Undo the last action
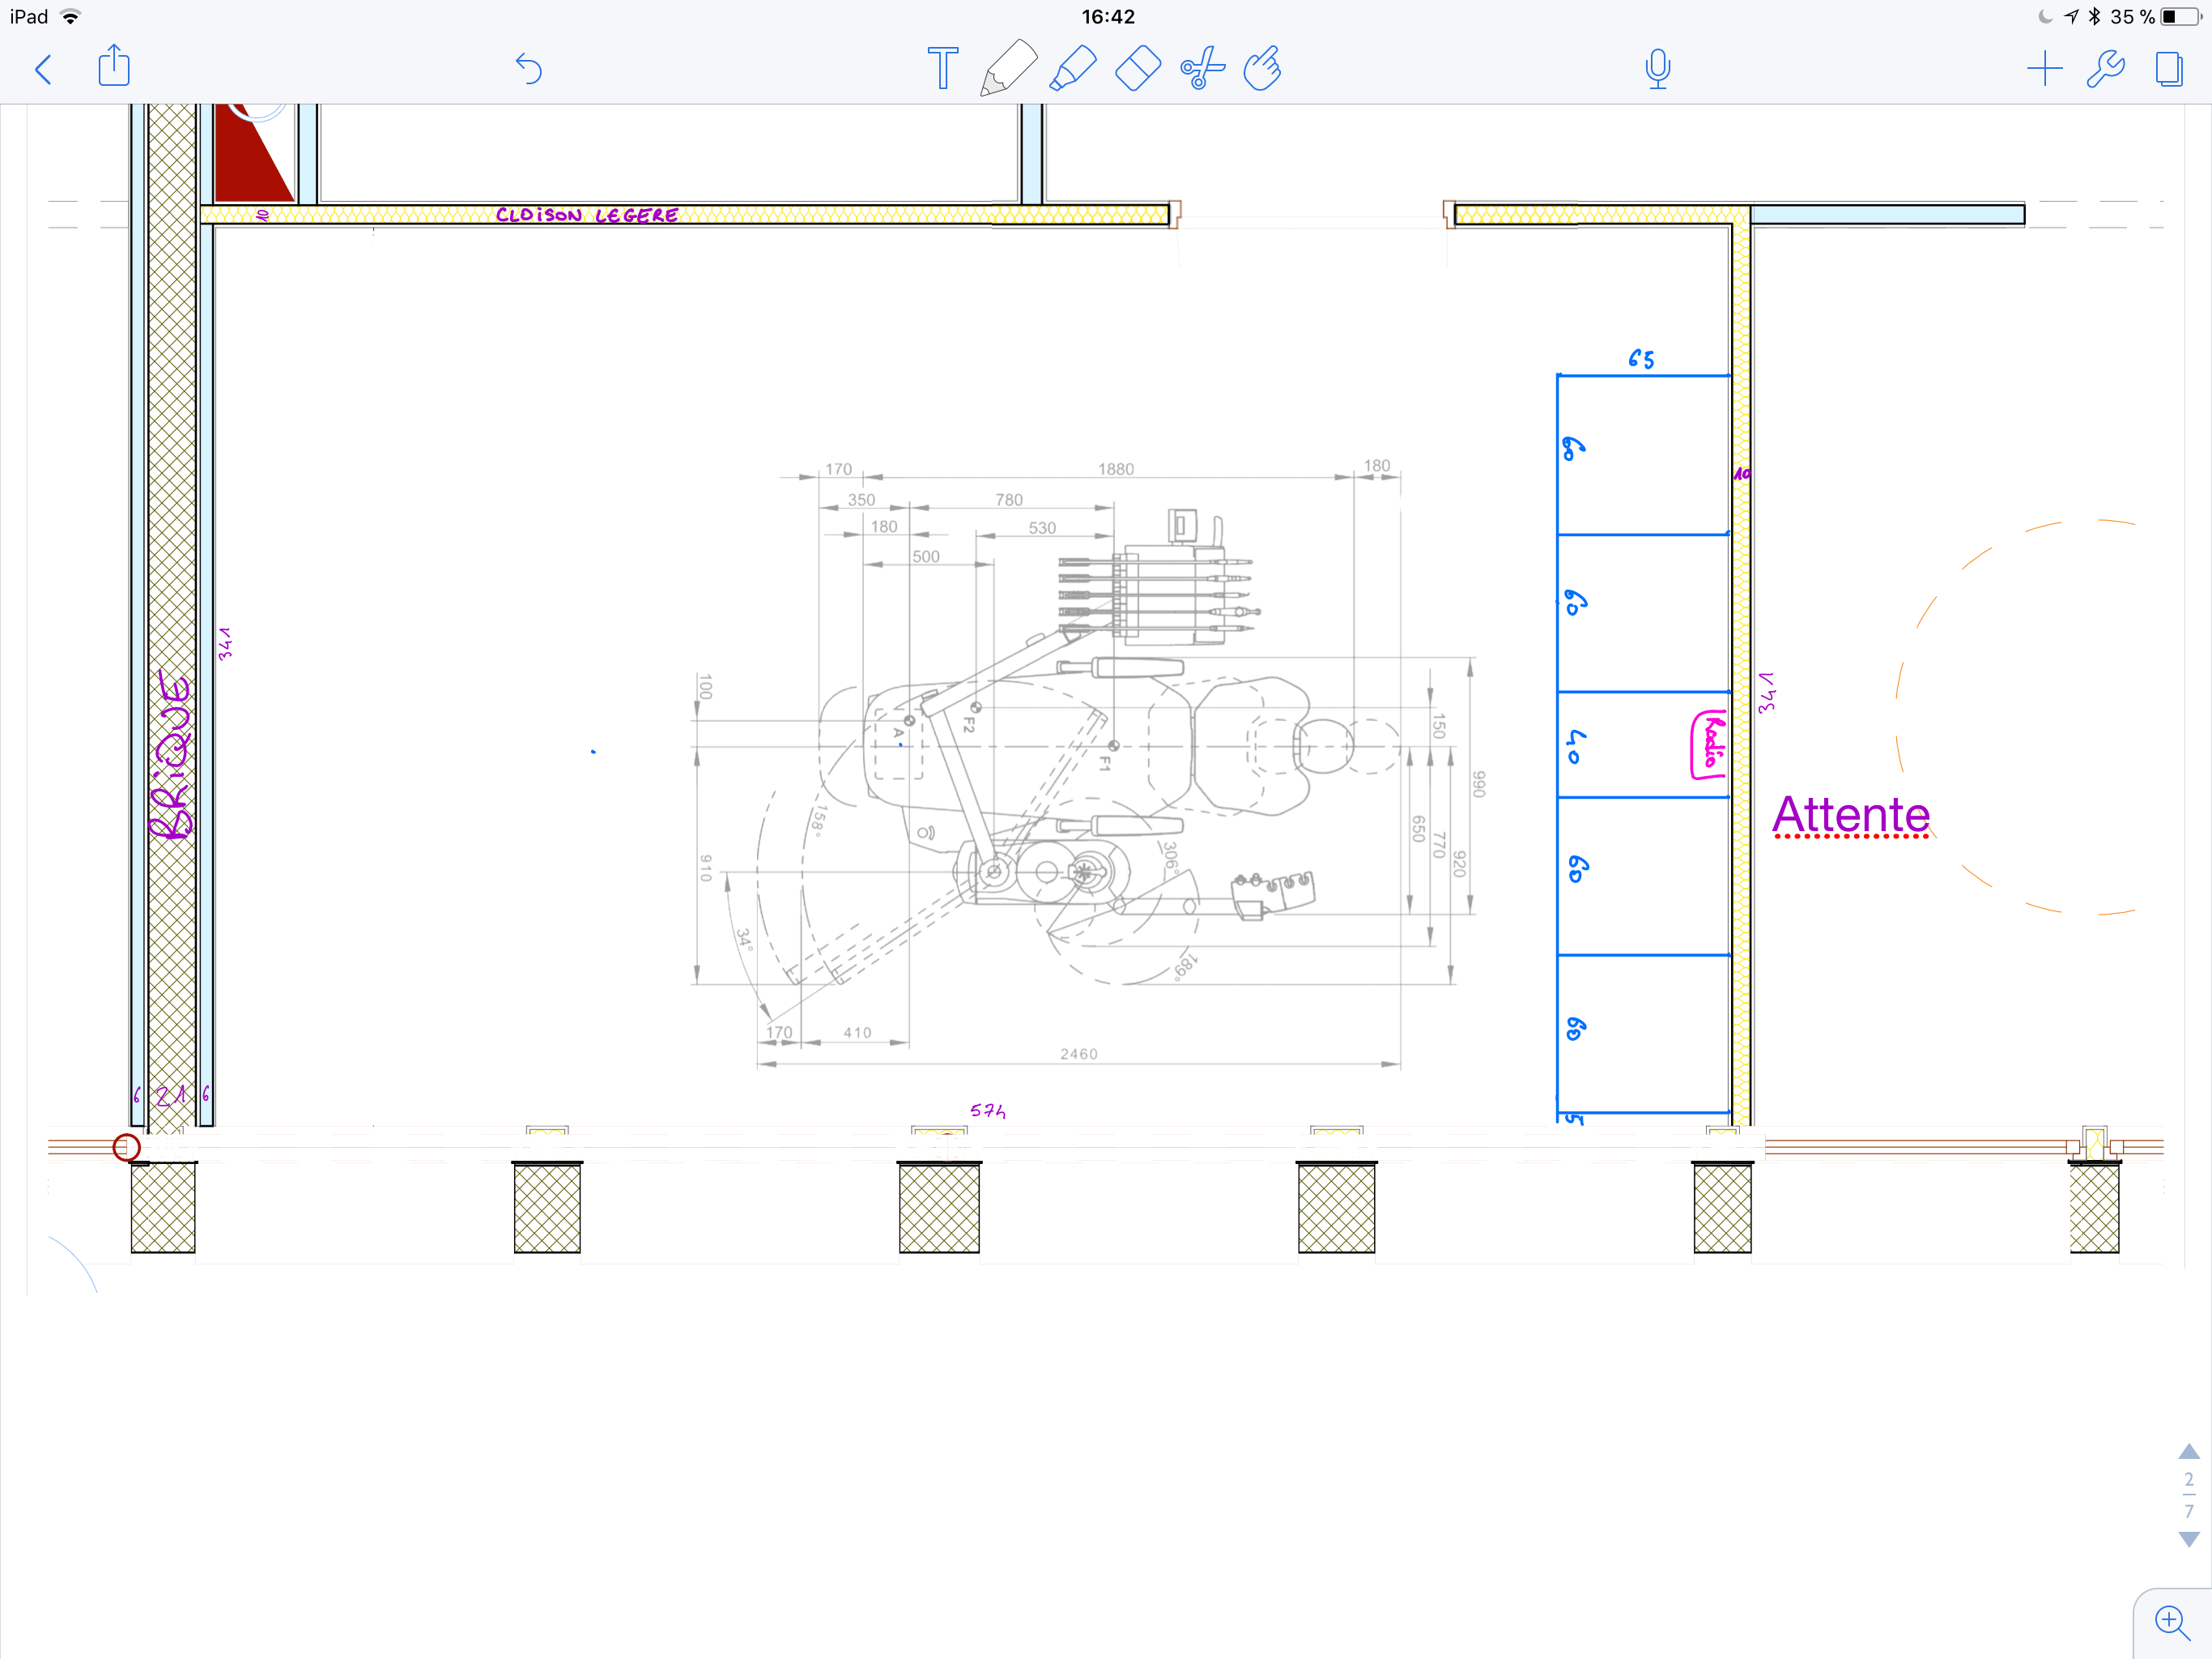This screenshot has width=2212, height=1659. (x=528, y=69)
